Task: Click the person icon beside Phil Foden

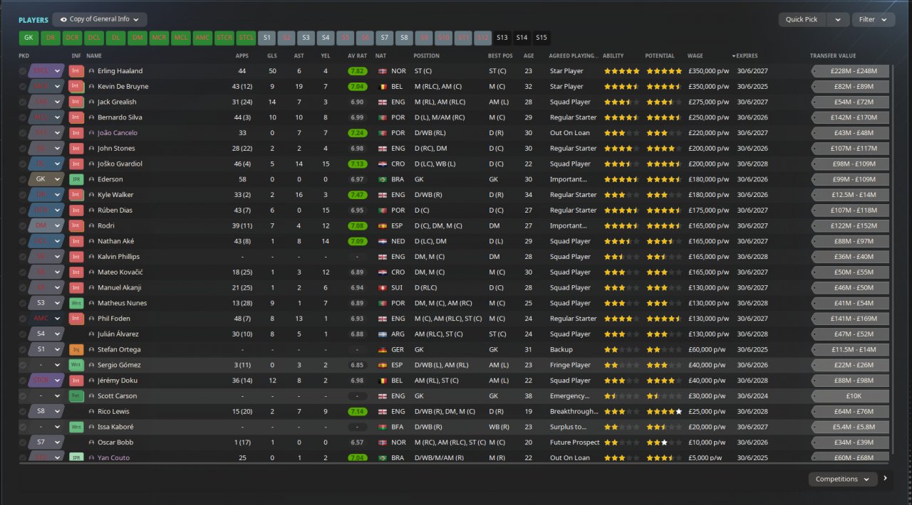Action: (x=91, y=319)
